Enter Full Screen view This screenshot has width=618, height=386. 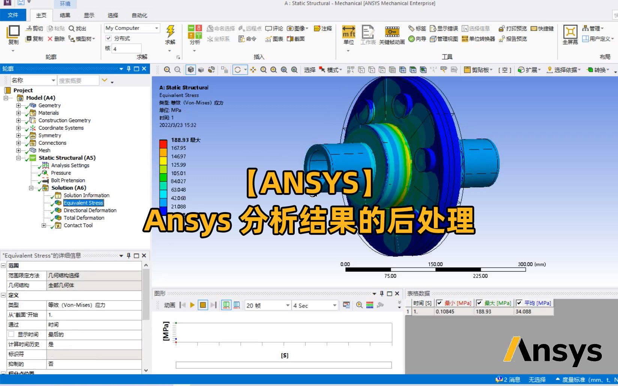pyautogui.click(x=570, y=31)
